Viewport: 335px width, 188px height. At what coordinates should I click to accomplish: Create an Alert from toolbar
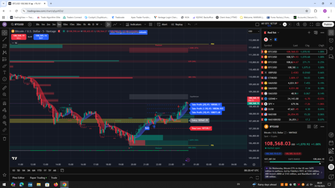click(162, 25)
